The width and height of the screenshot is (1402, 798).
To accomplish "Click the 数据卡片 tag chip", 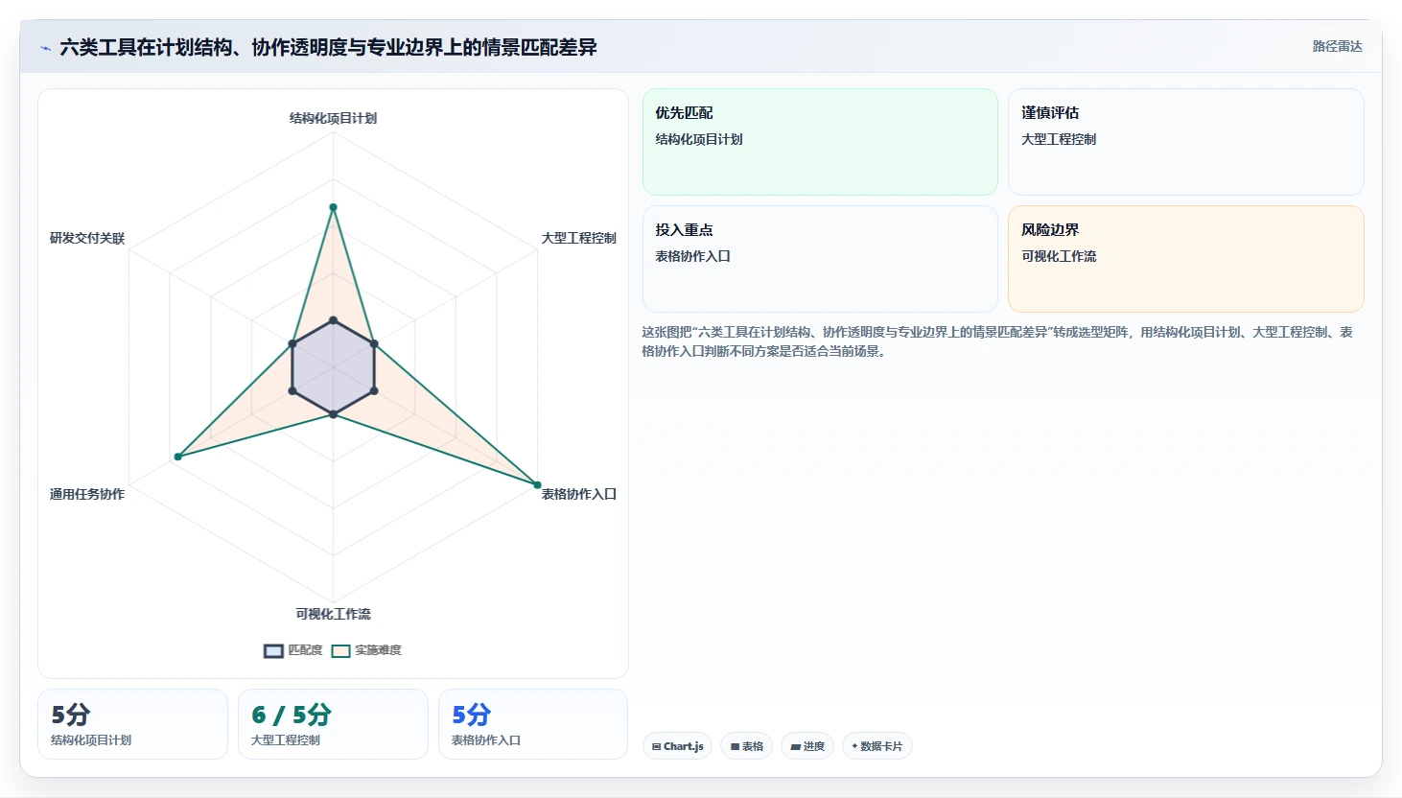I will pos(876,746).
